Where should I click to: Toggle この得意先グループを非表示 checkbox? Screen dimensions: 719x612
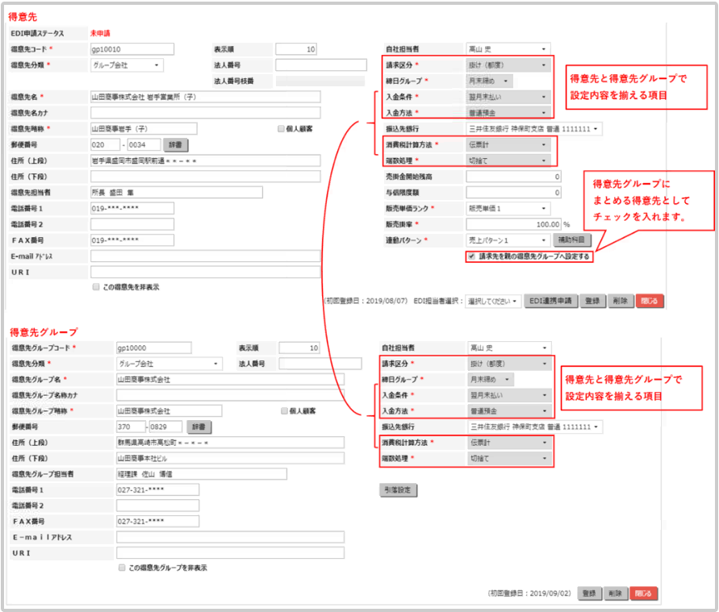[x=122, y=568]
